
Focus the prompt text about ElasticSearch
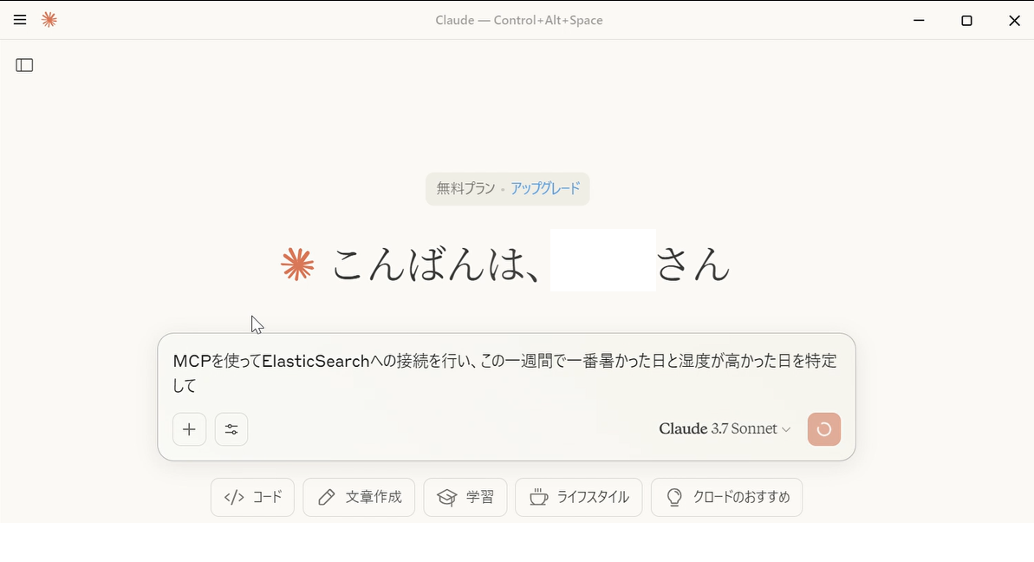(505, 373)
